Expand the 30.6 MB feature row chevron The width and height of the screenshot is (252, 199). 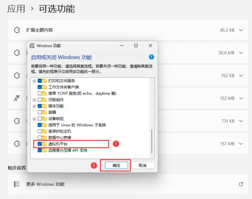coord(241,53)
